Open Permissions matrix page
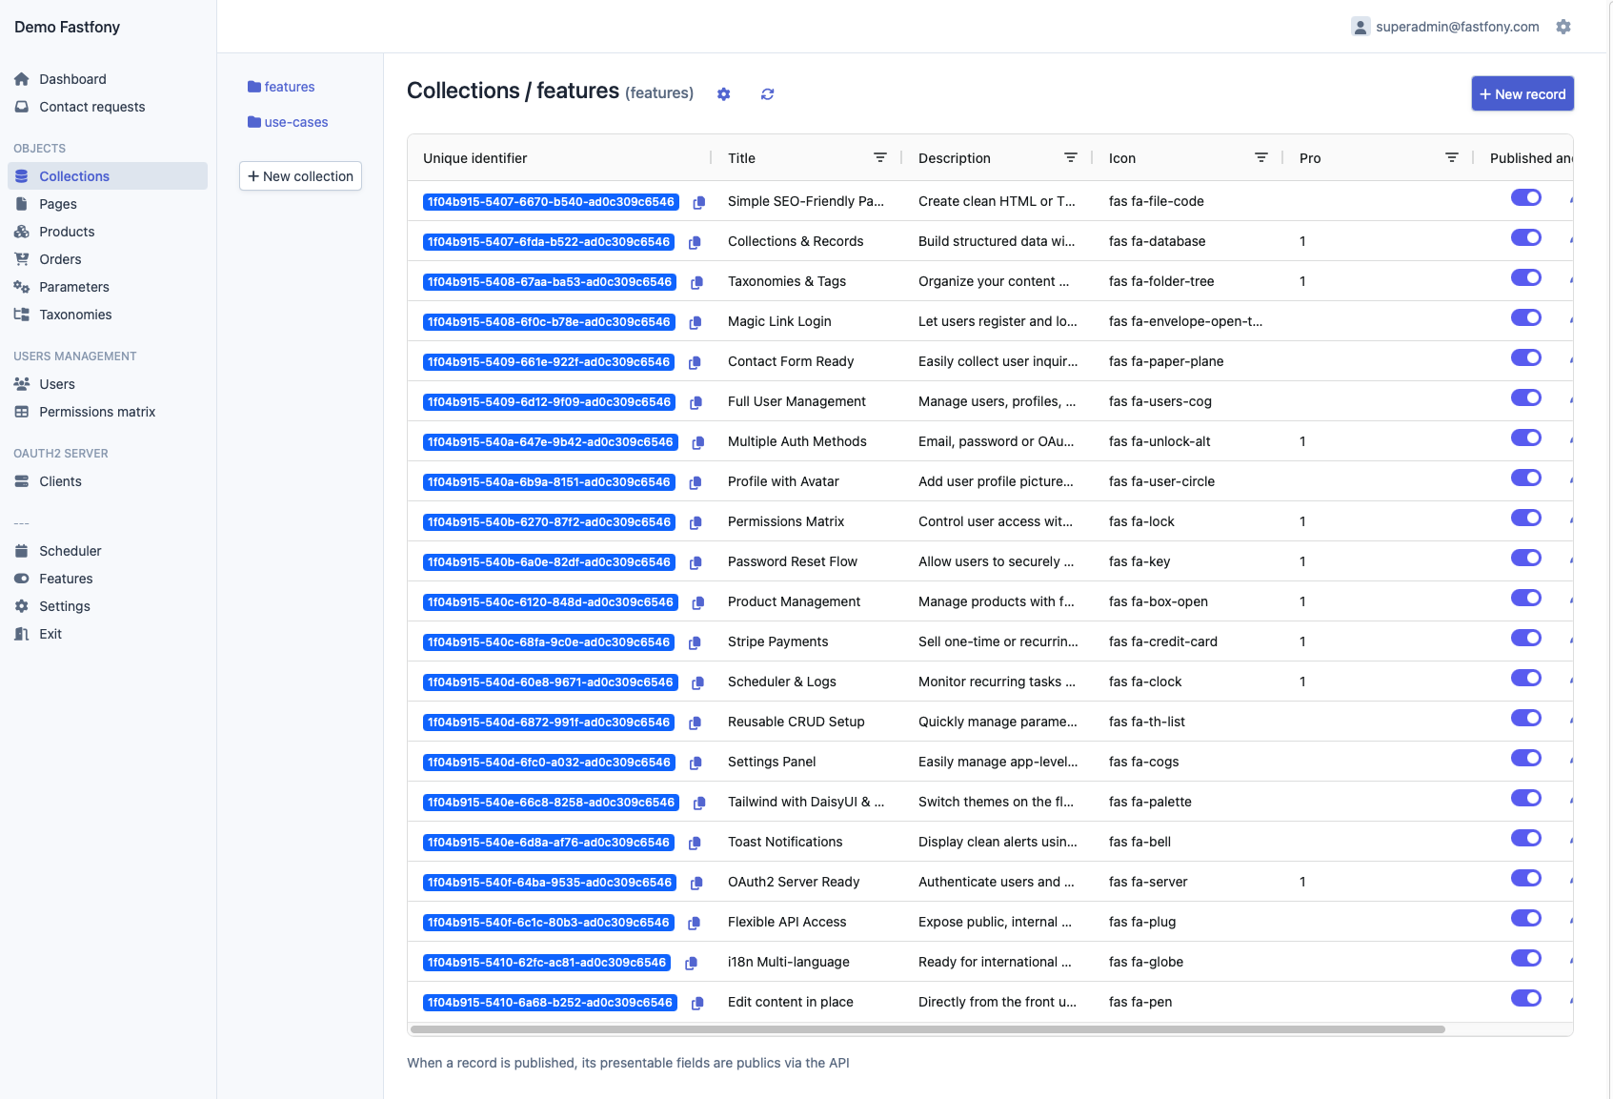The height and width of the screenshot is (1099, 1613). tap(108, 412)
